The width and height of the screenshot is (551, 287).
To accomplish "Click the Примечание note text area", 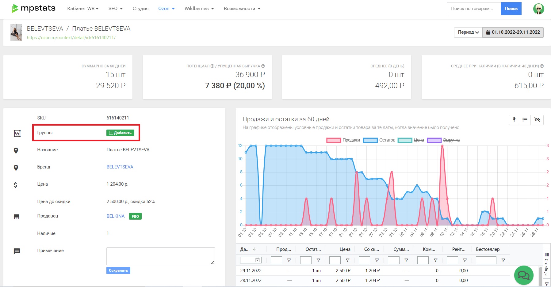I will [160, 256].
